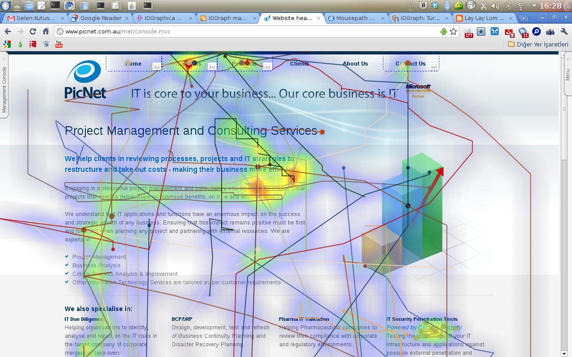Open the Google bookmark icon
Image resolution: width=572 pixels, height=357 pixels.
pos(7,44)
